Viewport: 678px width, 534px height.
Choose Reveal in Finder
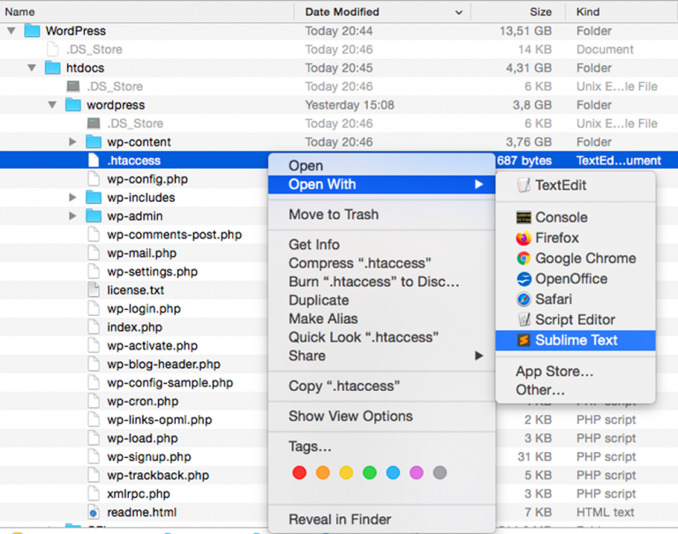tap(339, 519)
